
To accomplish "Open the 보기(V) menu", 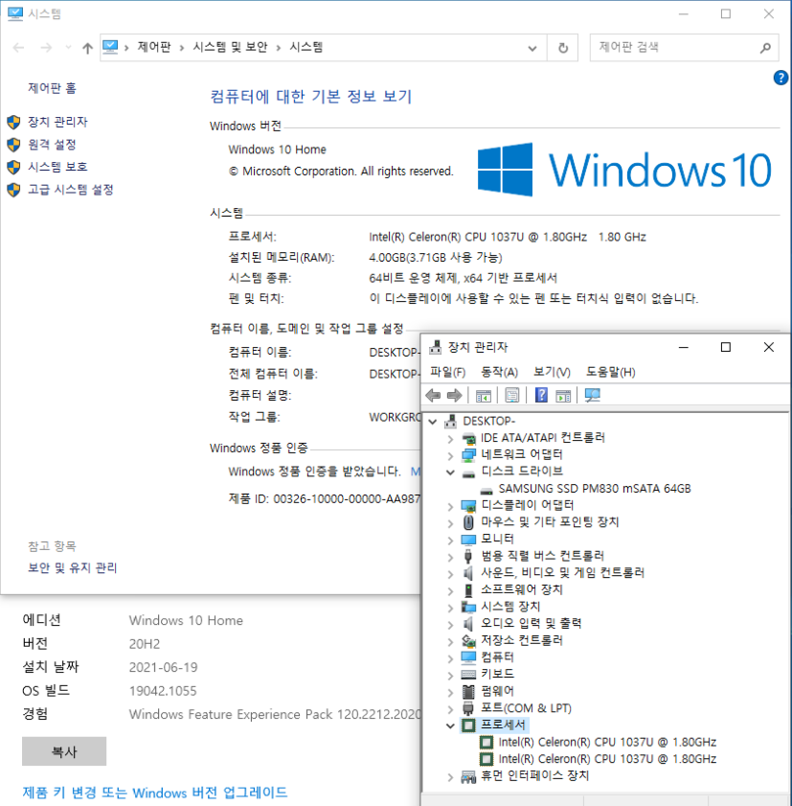I will (553, 372).
